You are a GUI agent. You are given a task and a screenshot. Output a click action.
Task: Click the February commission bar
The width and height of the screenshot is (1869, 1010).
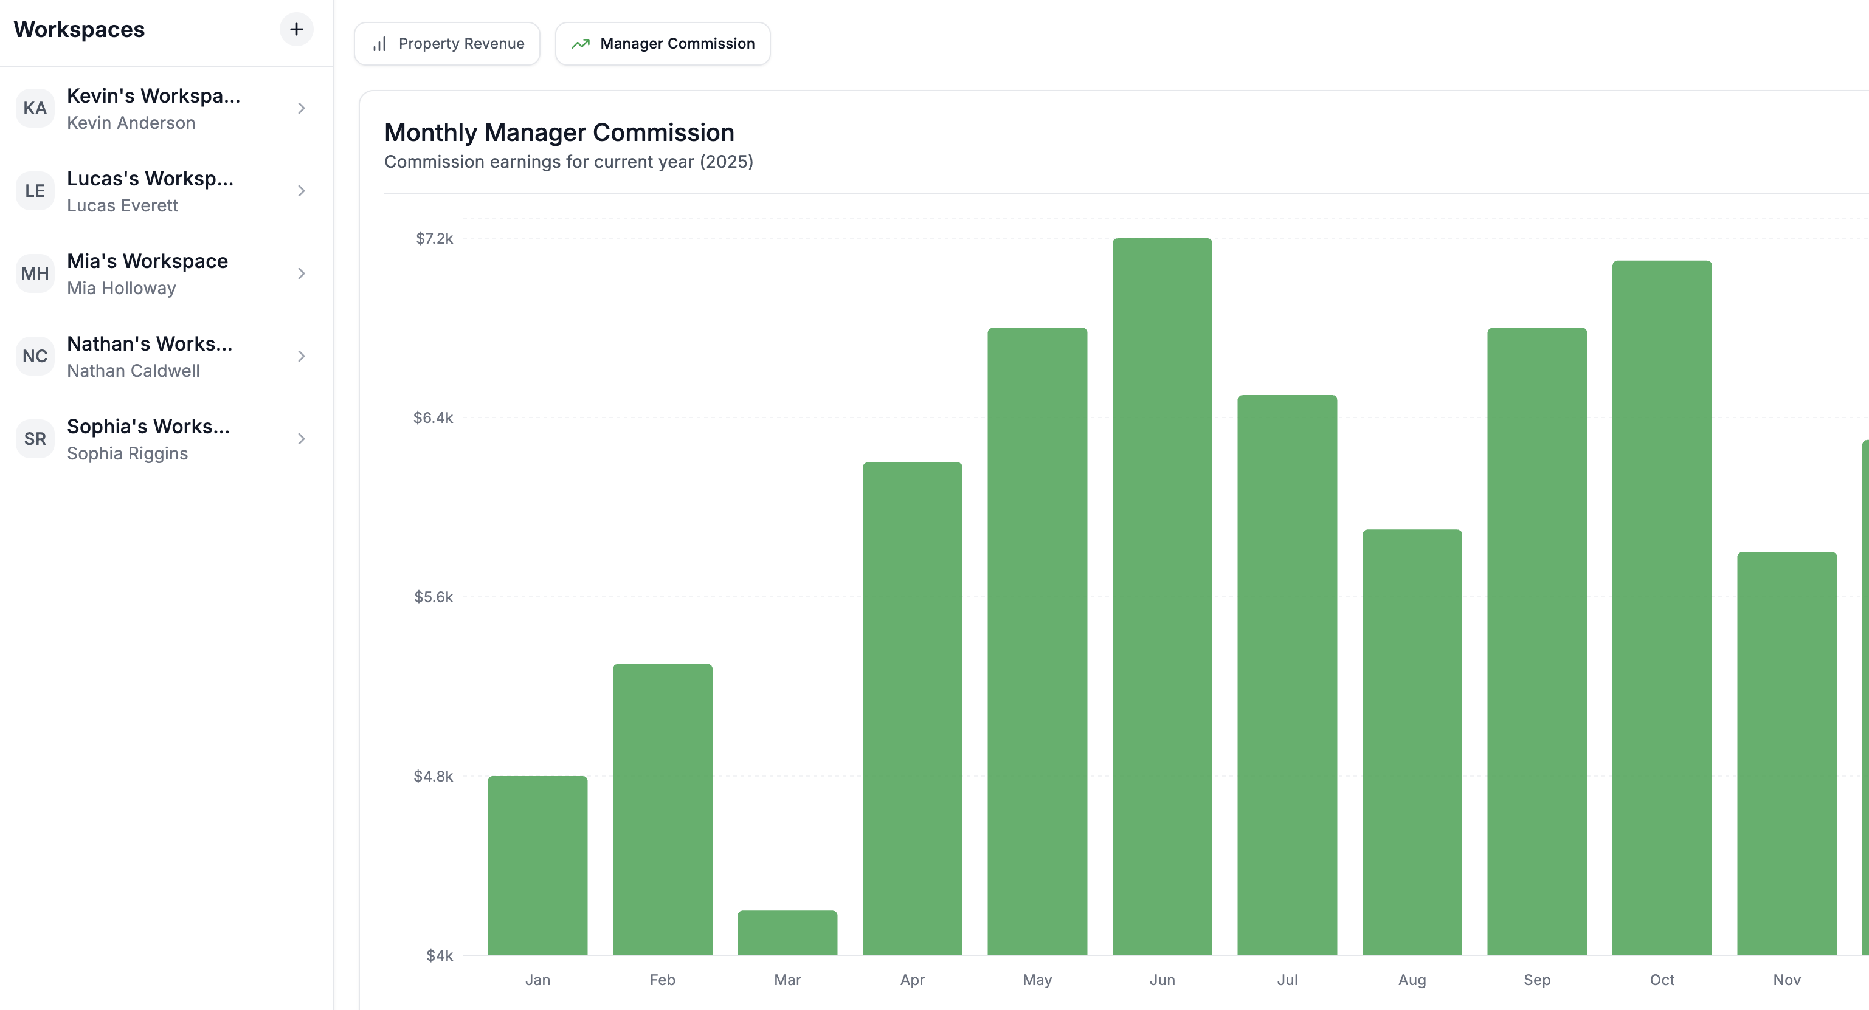(663, 810)
